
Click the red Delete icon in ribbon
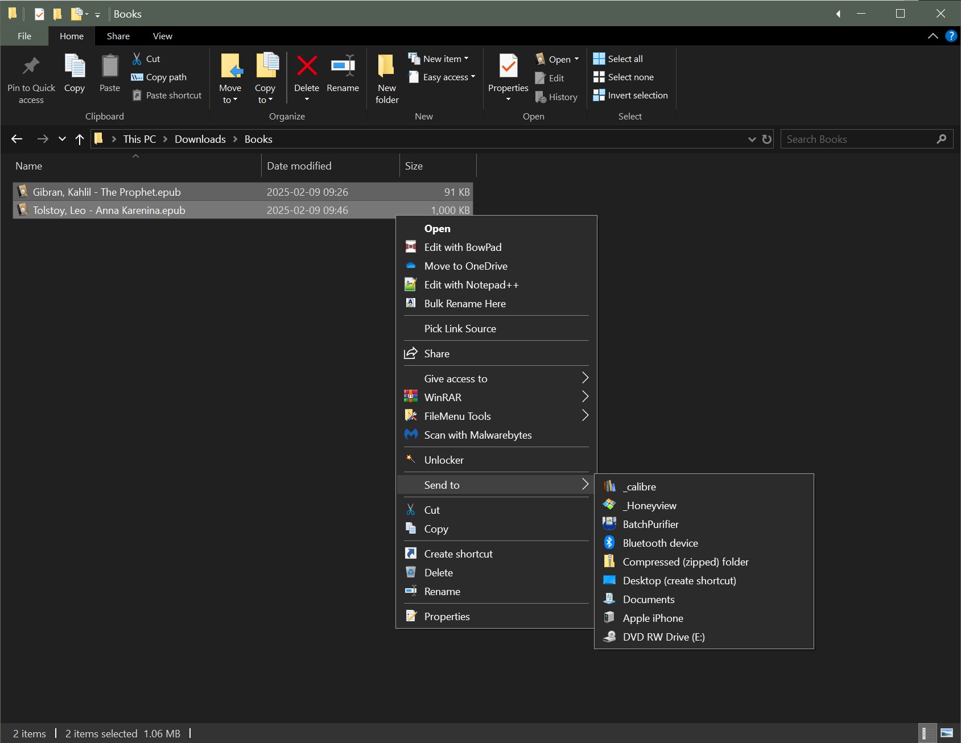tap(307, 67)
